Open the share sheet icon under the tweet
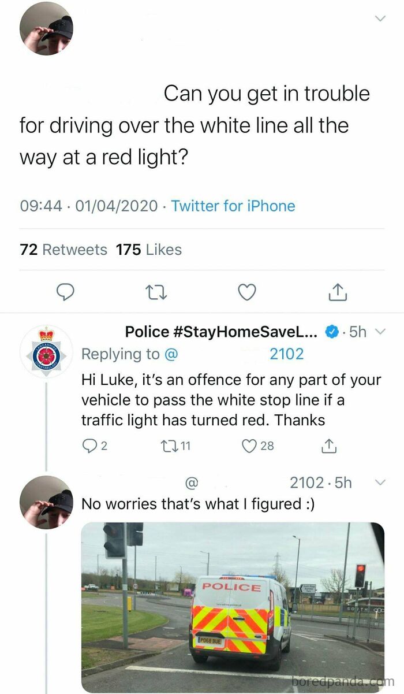 [337, 292]
